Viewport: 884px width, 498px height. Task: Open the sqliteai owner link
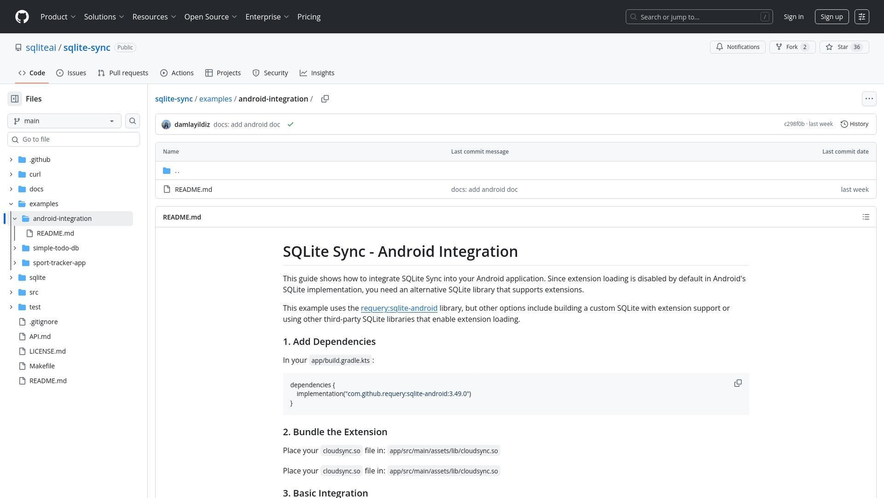(x=41, y=47)
